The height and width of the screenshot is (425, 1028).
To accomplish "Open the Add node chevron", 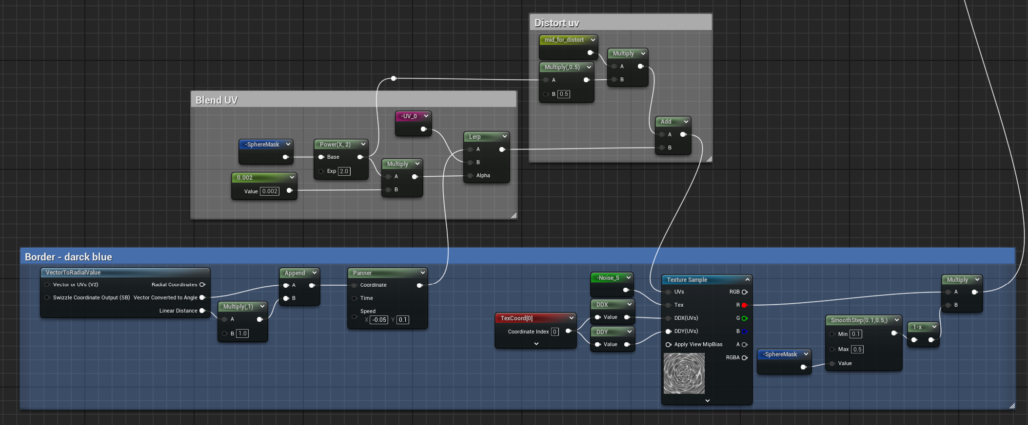I will (x=686, y=122).
